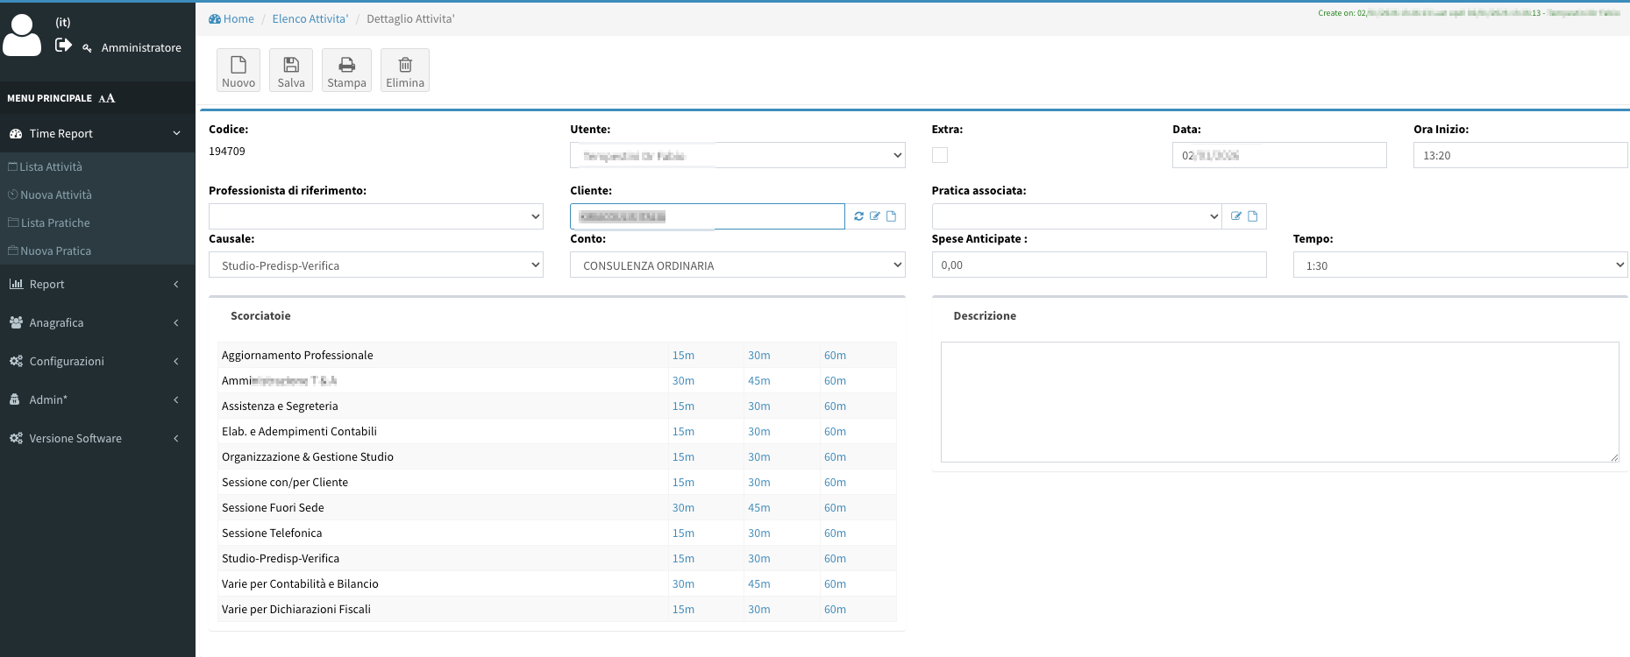Go to Elenco Attivita' breadcrumb link
The width and height of the screenshot is (1630, 657).
(310, 18)
